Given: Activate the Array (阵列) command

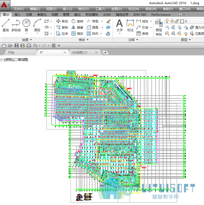Looking at the screenshot, I should click(92, 34).
